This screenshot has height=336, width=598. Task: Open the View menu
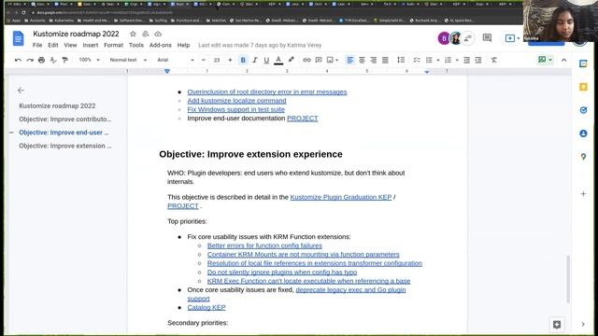coord(70,45)
